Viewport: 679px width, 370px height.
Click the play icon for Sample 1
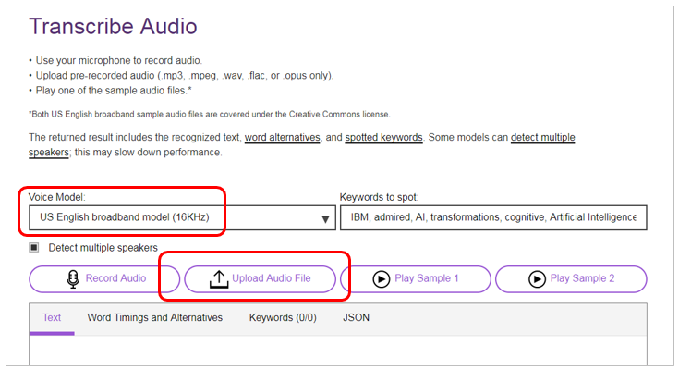click(x=382, y=278)
